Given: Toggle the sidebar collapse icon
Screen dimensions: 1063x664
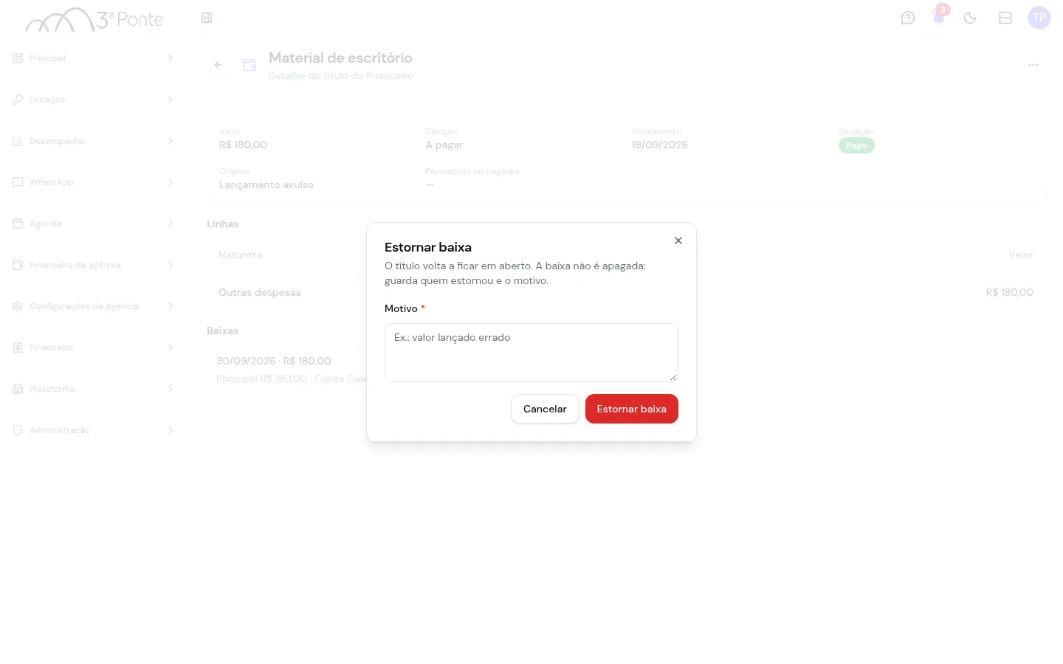Looking at the screenshot, I should point(207,18).
